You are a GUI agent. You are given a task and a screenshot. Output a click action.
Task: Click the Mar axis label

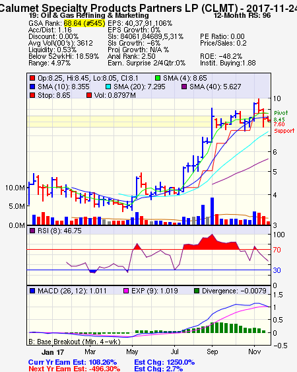point(90,352)
